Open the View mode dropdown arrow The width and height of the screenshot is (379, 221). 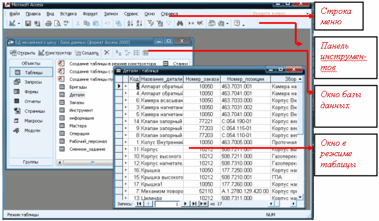(19, 24)
